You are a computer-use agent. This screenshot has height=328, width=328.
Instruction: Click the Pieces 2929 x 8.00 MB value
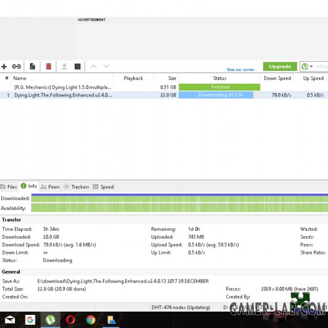click(x=289, y=289)
